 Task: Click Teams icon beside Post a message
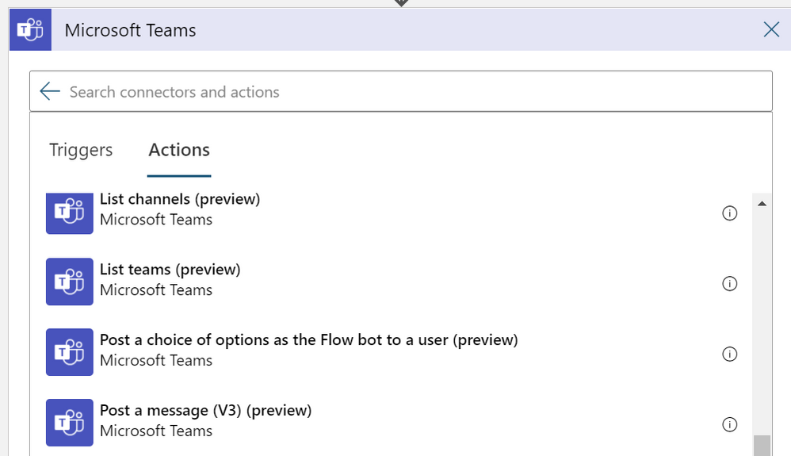[x=70, y=423]
